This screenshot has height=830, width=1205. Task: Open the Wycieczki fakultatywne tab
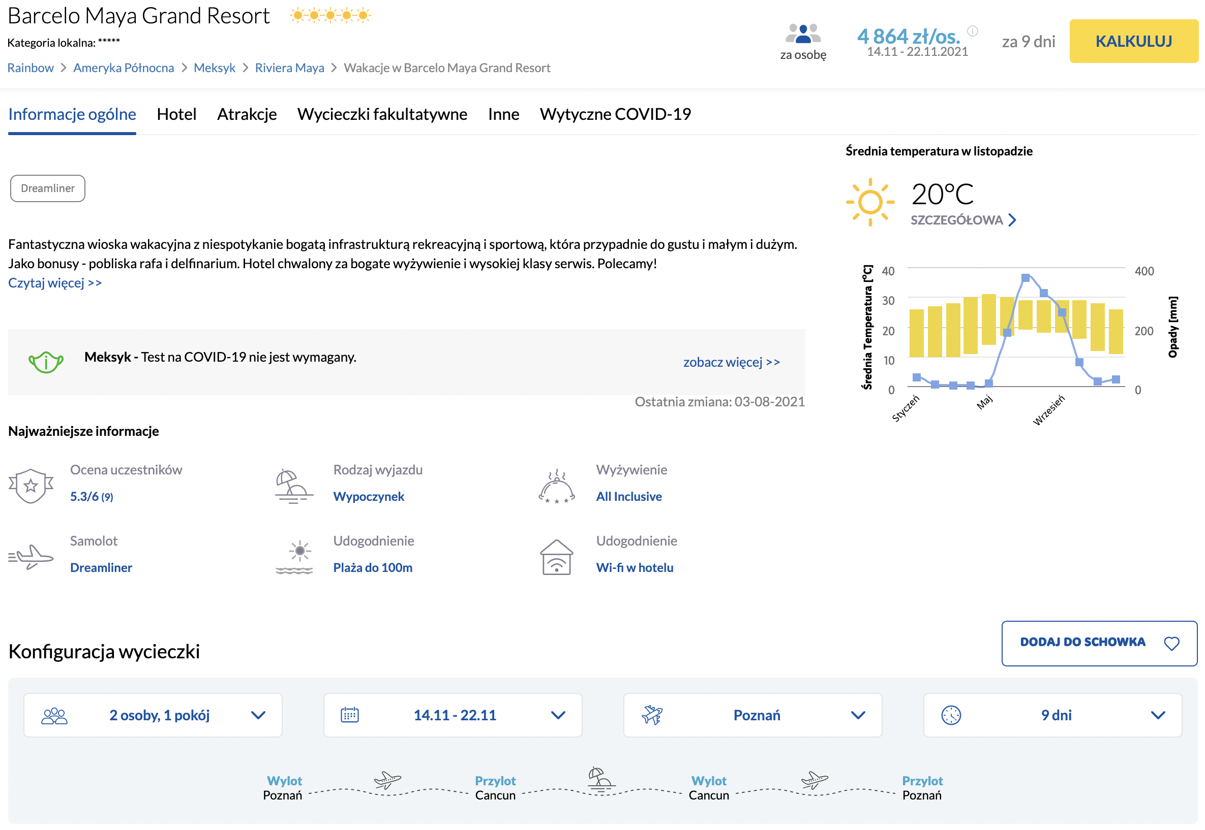click(x=382, y=114)
